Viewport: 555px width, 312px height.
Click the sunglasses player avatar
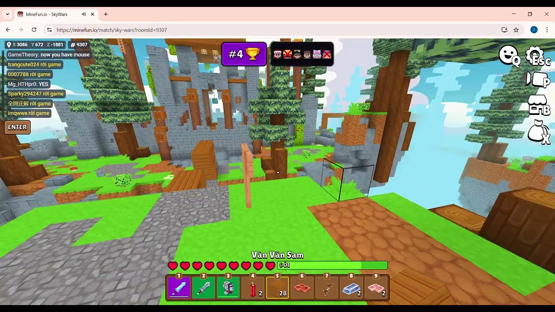[297, 54]
